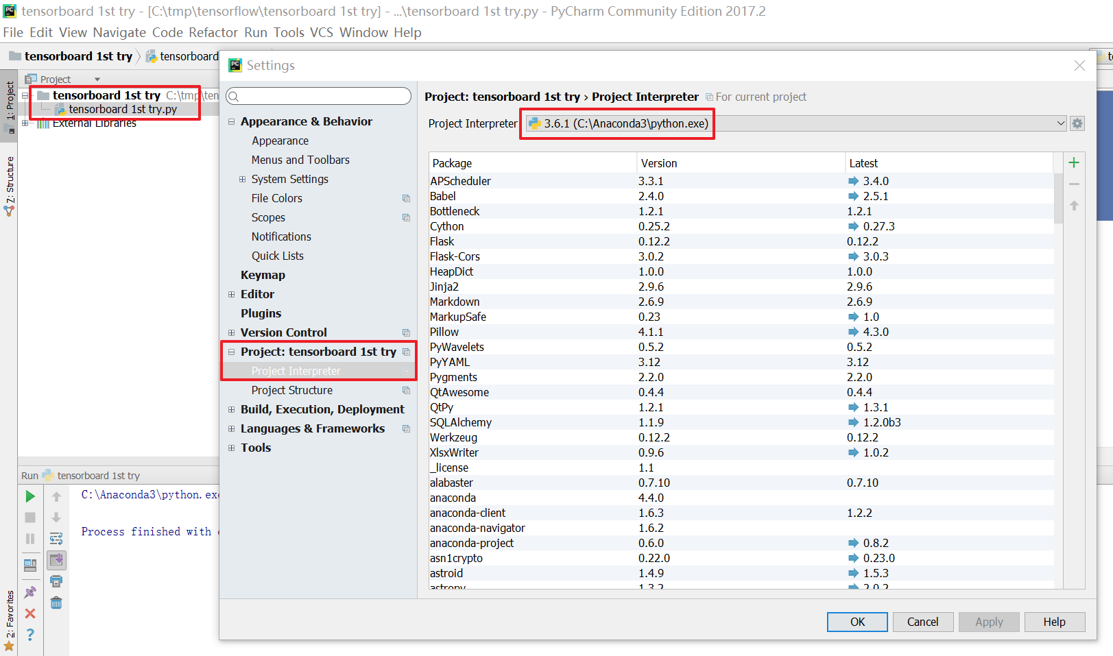Click the per-project icon beside Project Structure
The image size is (1113, 656).
(x=406, y=390)
